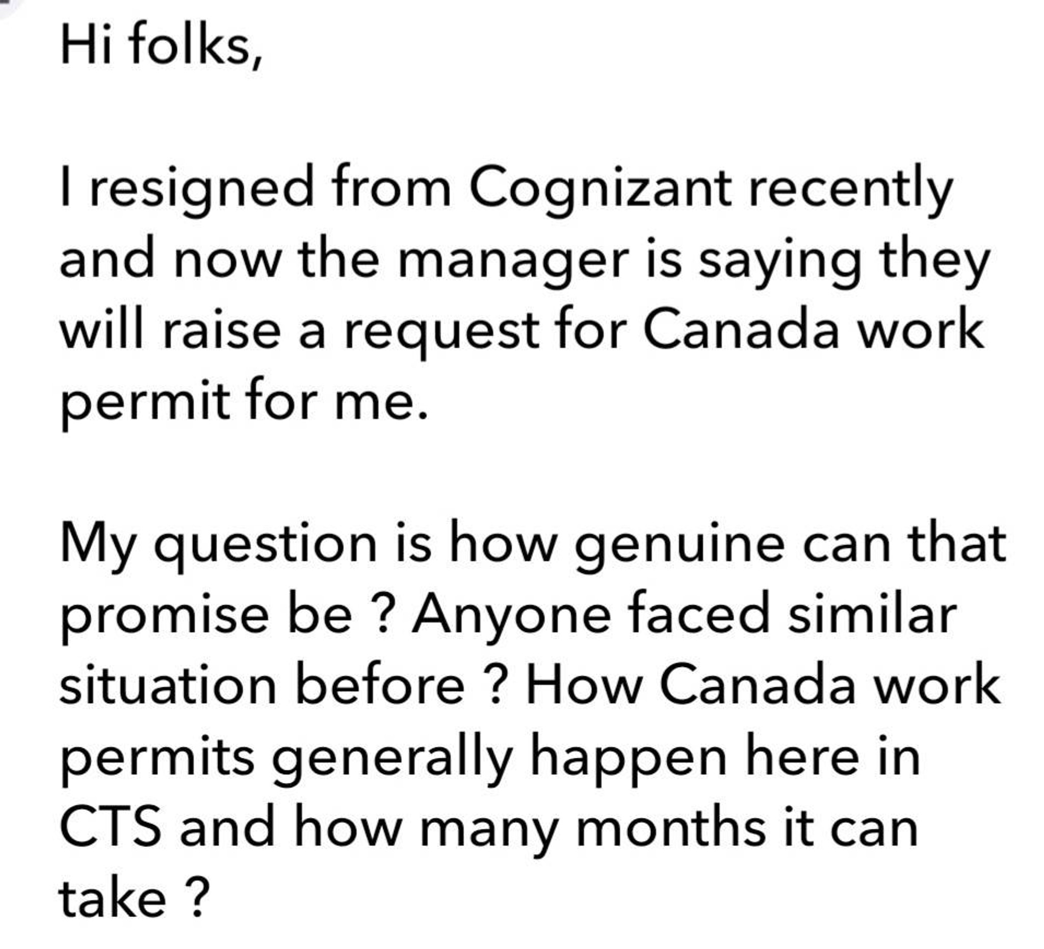Click the word "promise" in the post

(x=165, y=618)
